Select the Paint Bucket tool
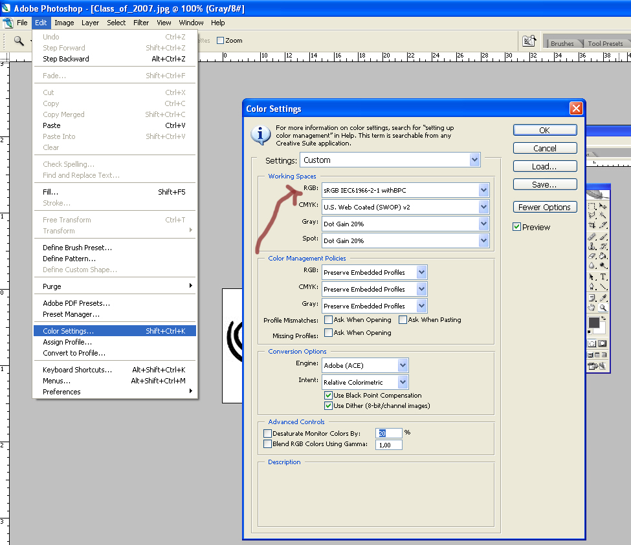The image size is (631, 545). point(603,256)
